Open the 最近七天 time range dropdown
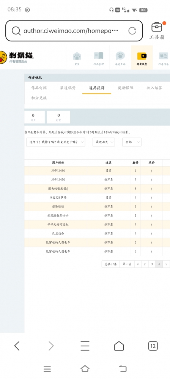Viewport: 170px width, 379px height. click(x=104, y=142)
